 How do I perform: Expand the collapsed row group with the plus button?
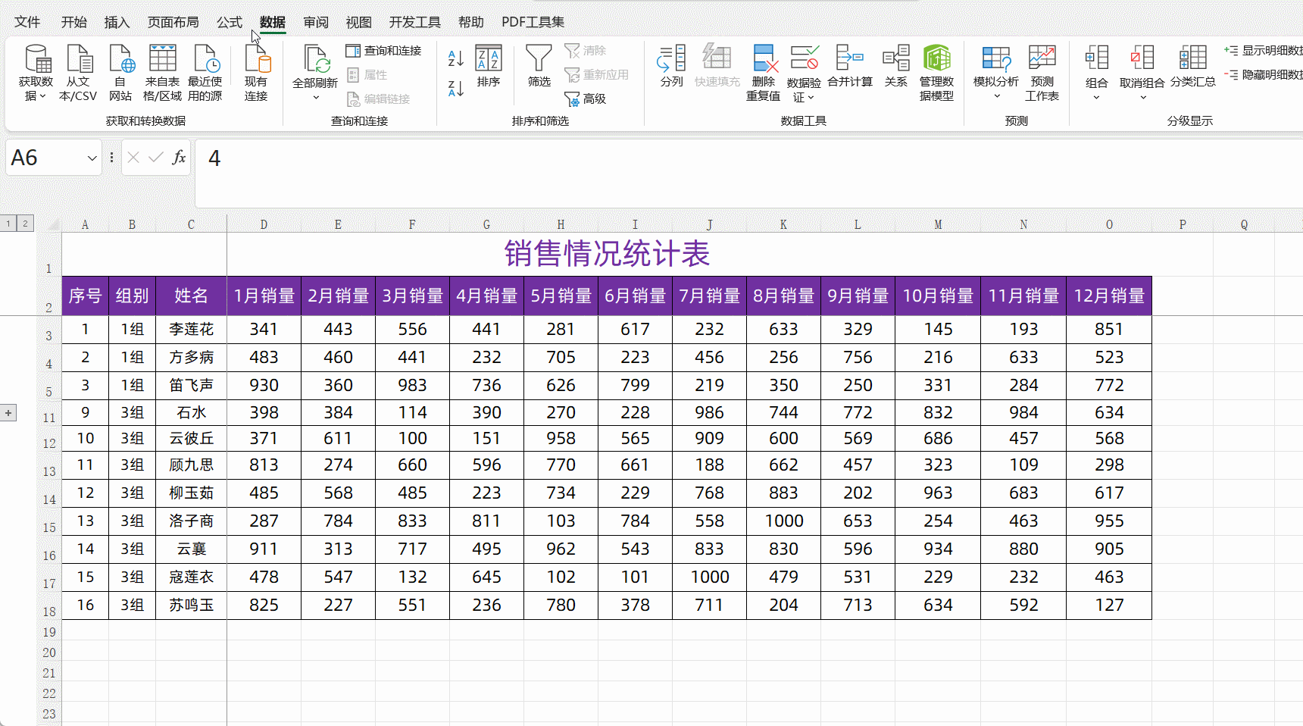[8, 412]
